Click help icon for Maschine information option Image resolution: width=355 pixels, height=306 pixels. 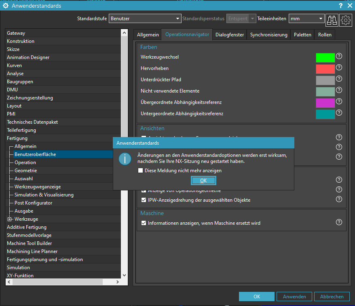coord(339,222)
